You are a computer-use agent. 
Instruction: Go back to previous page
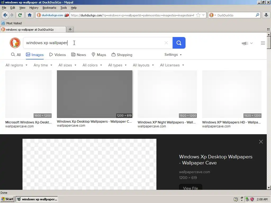(5, 15)
